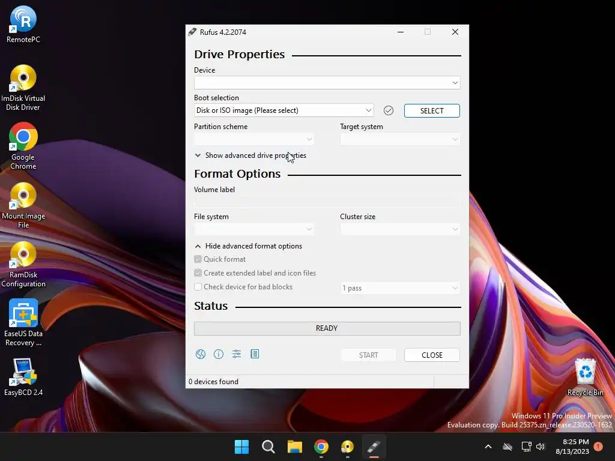Open the notification bell badge
The image size is (615, 461).
598,447
